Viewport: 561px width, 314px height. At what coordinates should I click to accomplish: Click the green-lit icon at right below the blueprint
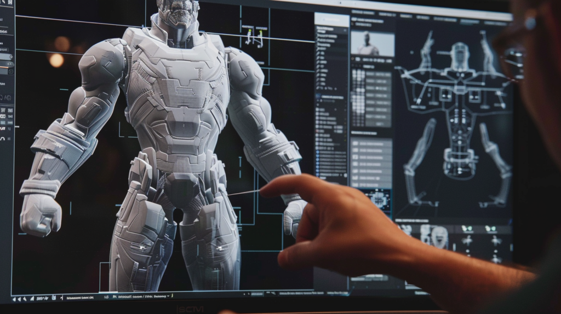pos(491,229)
